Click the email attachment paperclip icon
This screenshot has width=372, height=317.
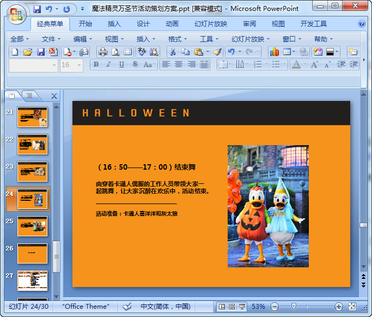click(x=83, y=52)
